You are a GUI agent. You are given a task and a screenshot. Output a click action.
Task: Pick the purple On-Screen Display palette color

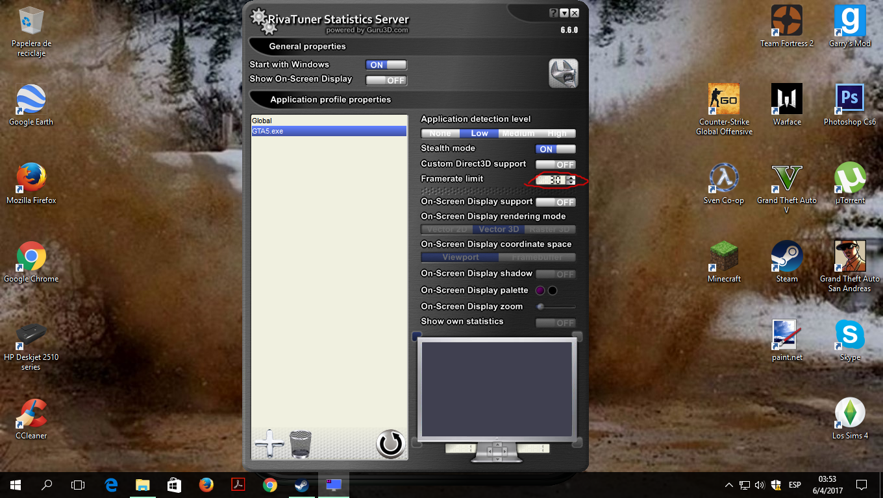pyautogui.click(x=540, y=290)
